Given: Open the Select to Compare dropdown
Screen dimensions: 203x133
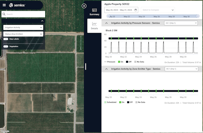Looking at the screenshot, I should pyautogui.click(x=158, y=10).
